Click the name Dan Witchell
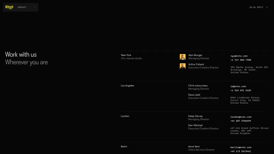Screen dimensions: 274x154 tap(195, 125)
